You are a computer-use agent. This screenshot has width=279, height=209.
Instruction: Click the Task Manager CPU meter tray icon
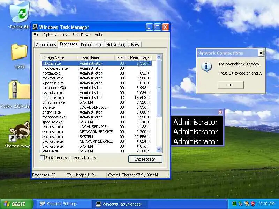(x=234, y=204)
